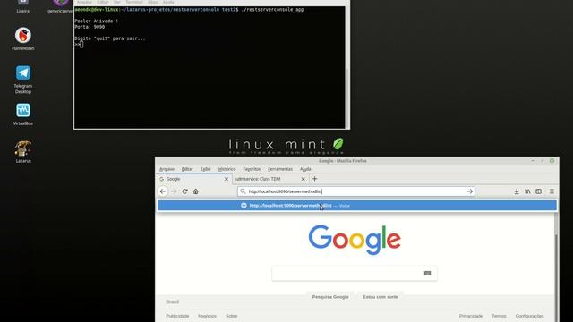Click the terminal window scrollbar

(347, 67)
